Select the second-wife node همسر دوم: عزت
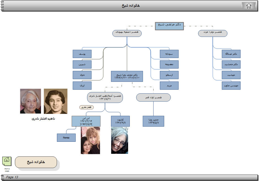 pyautogui.click(x=212, y=33)
